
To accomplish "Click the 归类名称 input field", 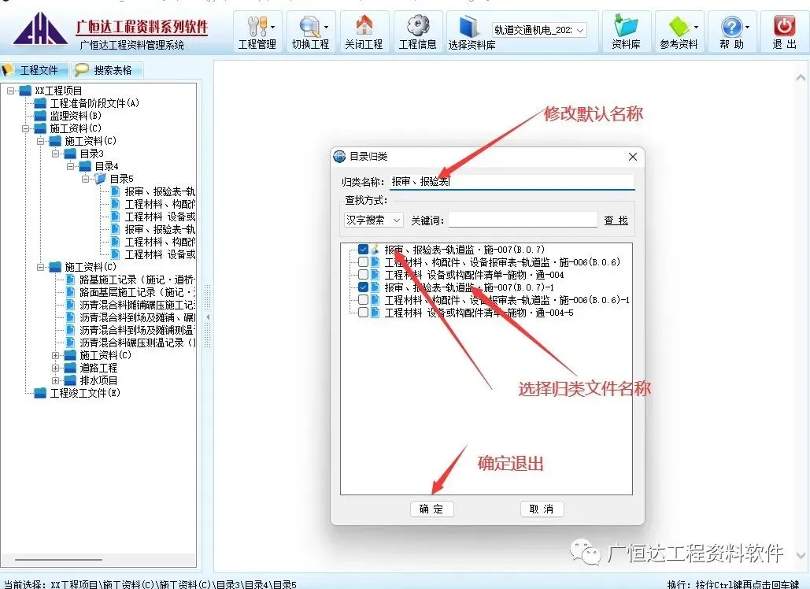I will pyautogui.click(x=512, y=182).
